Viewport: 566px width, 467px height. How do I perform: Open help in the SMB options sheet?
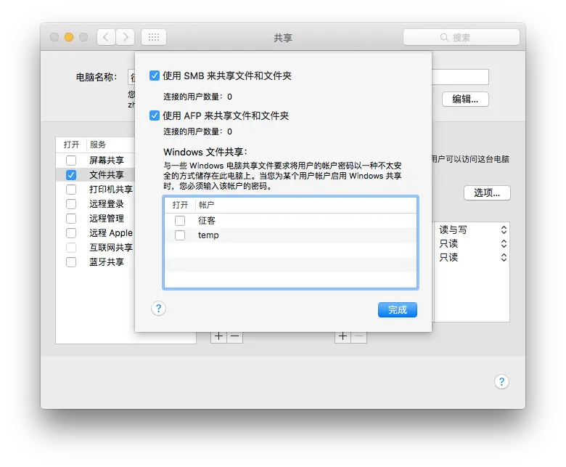point(158,309)
